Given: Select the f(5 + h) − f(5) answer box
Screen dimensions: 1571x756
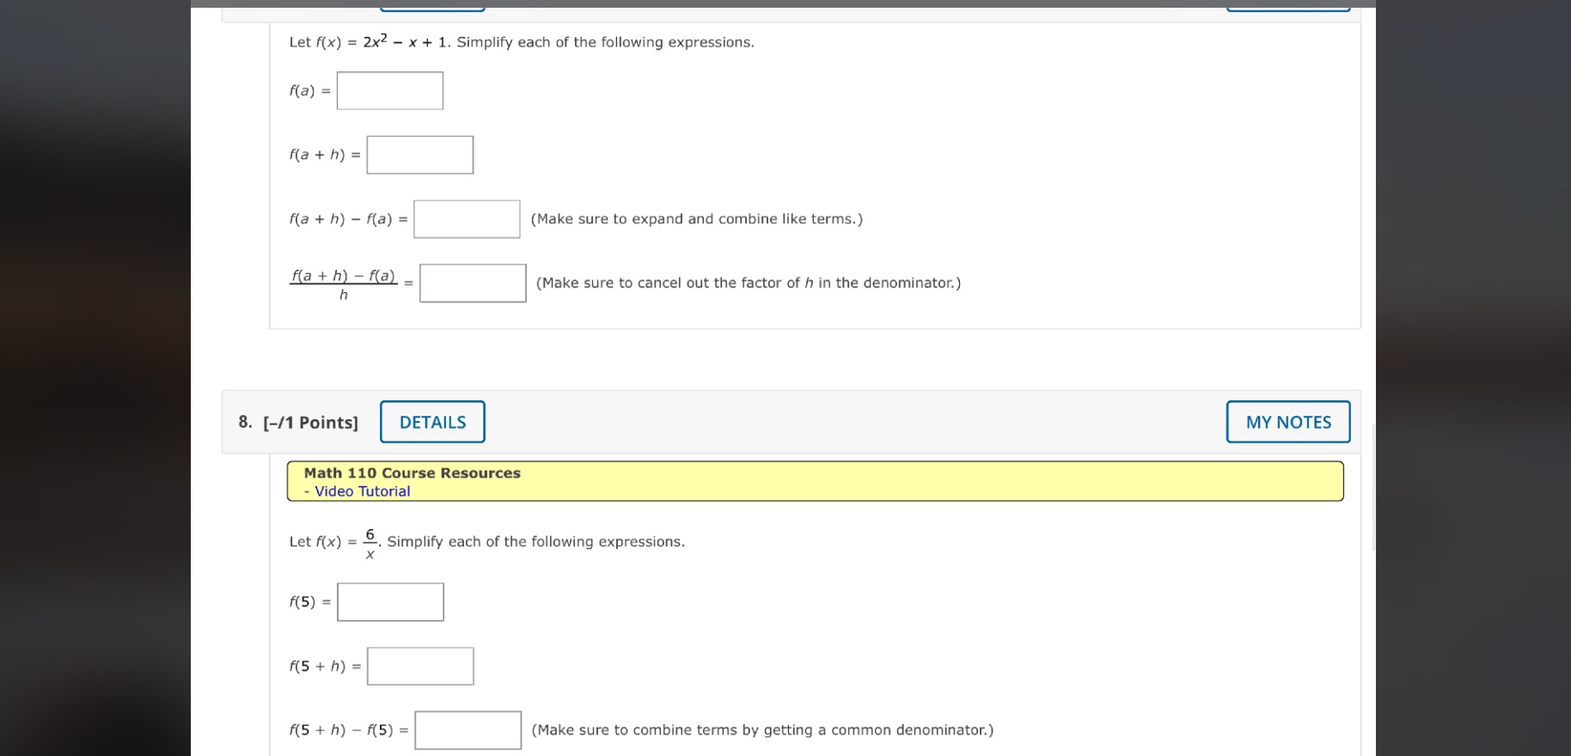Looking at the screenshot, I should 467,729.
